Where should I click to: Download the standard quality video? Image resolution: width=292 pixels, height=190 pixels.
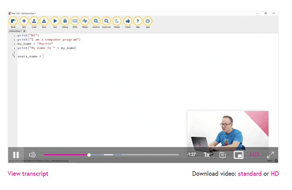coord(250,174)
